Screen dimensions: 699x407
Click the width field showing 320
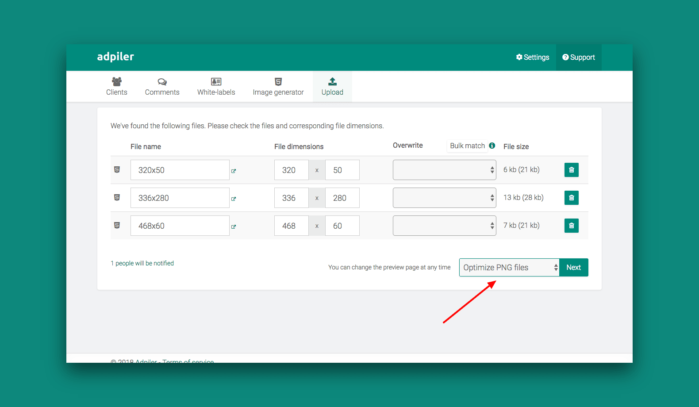click(292, 170)
